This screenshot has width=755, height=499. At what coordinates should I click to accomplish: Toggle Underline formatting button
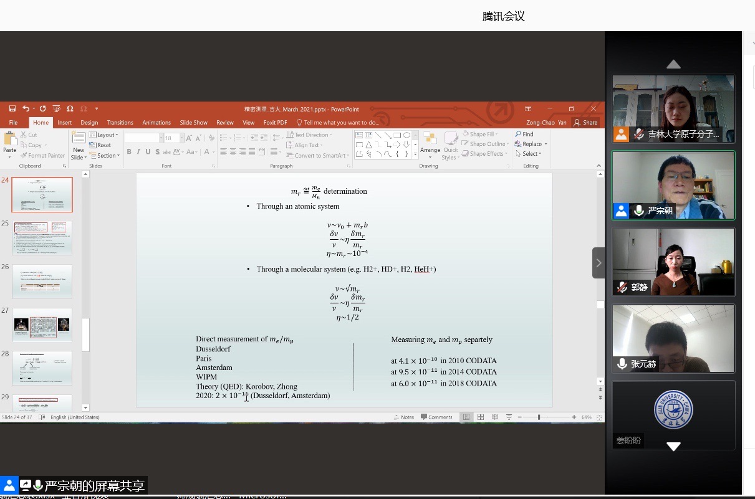(148, 152)
